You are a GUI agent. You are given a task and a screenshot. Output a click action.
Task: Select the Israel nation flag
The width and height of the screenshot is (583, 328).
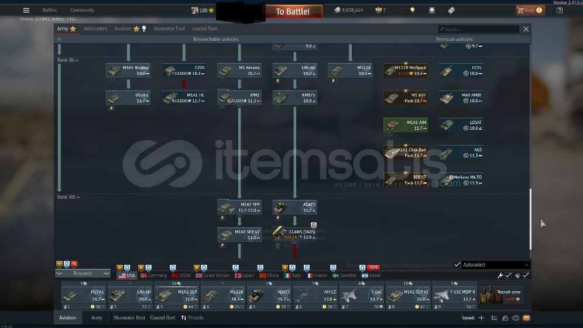[x=371, y=275]
